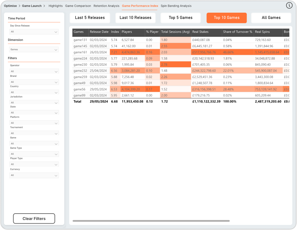Click the Game Launch breadcrumb
This screenshot has height=230, width=297.
pyautogui.click(x=32, y=6)
